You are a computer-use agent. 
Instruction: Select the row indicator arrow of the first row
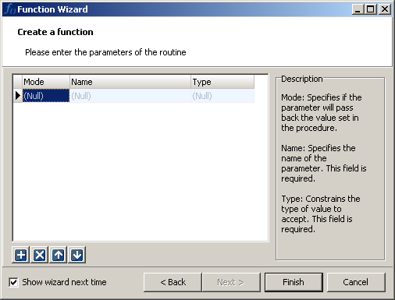point(18,96)
